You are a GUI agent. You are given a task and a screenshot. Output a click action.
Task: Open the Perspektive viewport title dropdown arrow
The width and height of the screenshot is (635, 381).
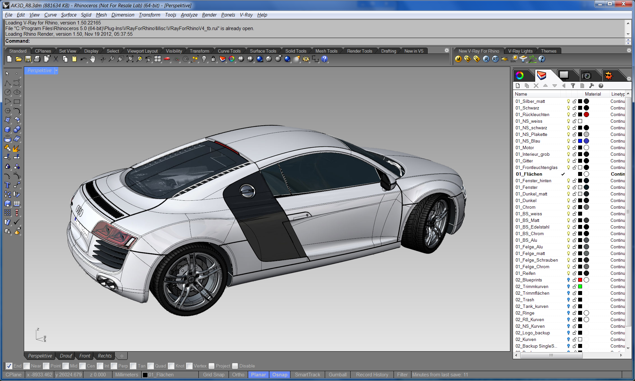(56, 70)
